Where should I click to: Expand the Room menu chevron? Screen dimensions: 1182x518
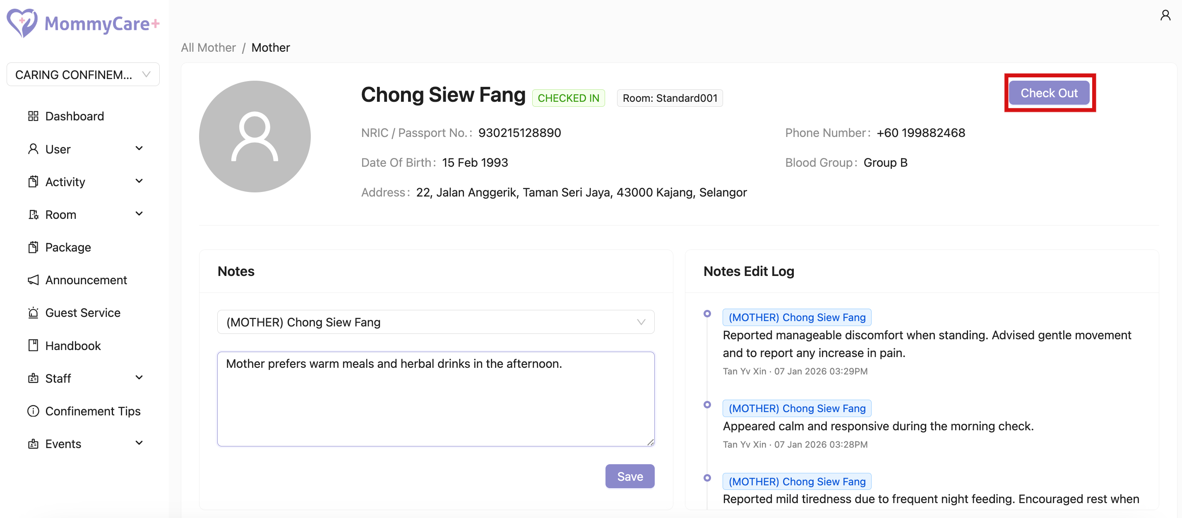pyautogui.click(x=139, y=214)
